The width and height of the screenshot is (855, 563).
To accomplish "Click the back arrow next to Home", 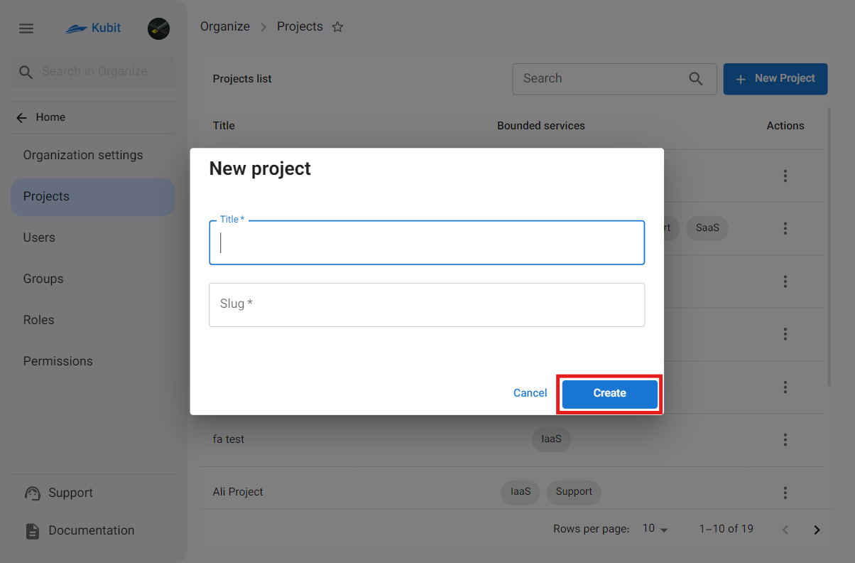I will (22, 118).
